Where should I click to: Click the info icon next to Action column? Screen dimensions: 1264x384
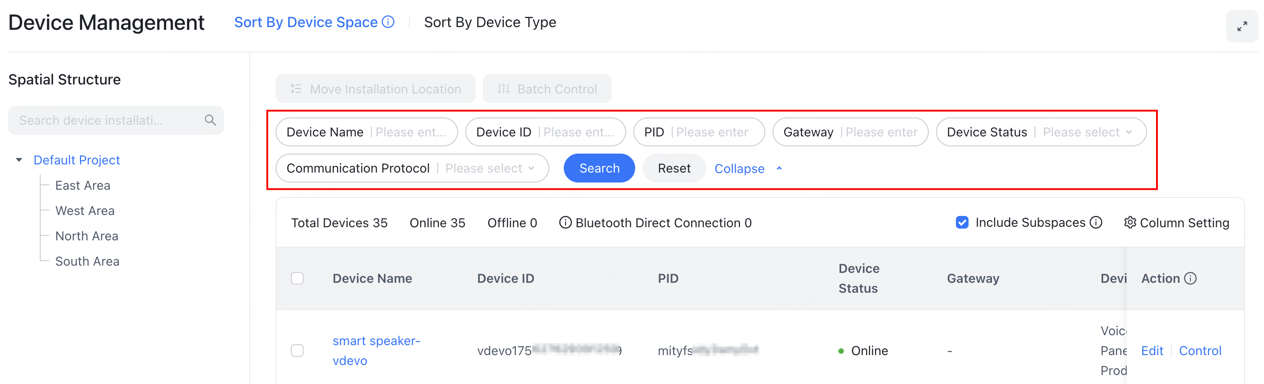point(1189,278)
